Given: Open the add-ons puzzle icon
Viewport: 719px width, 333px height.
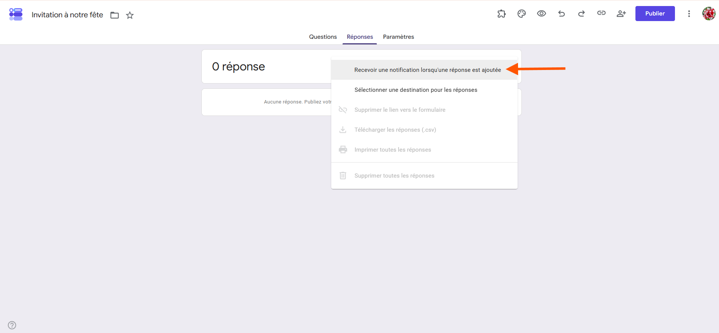Looking at the screenshot, I should [x=501, y=14].
